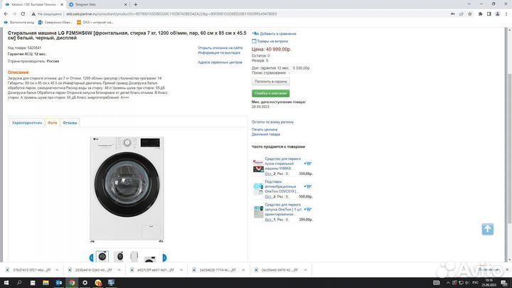Expand options for 3a554626 download
Viewport: 512px width, 288px height.
coord(243,270)
